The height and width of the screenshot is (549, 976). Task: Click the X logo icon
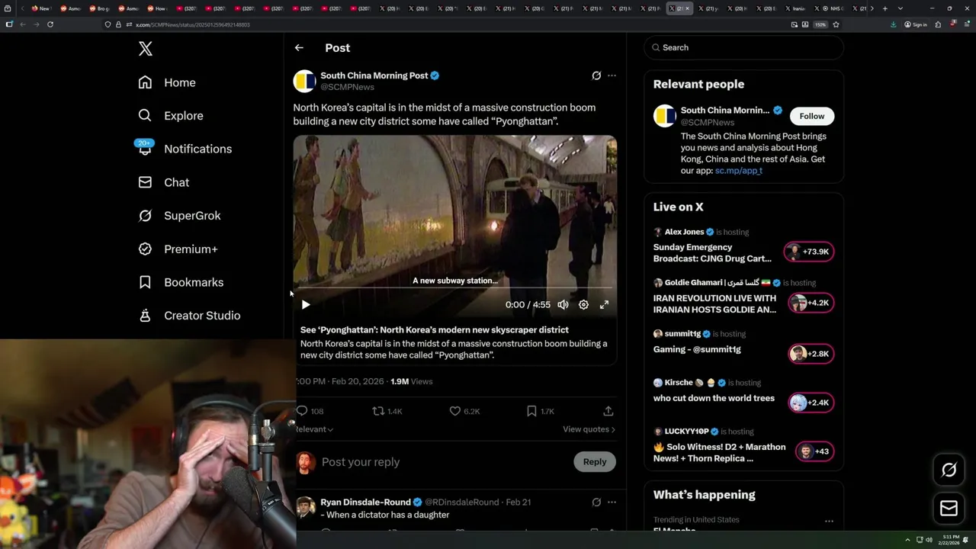click(x=146, y=49)
